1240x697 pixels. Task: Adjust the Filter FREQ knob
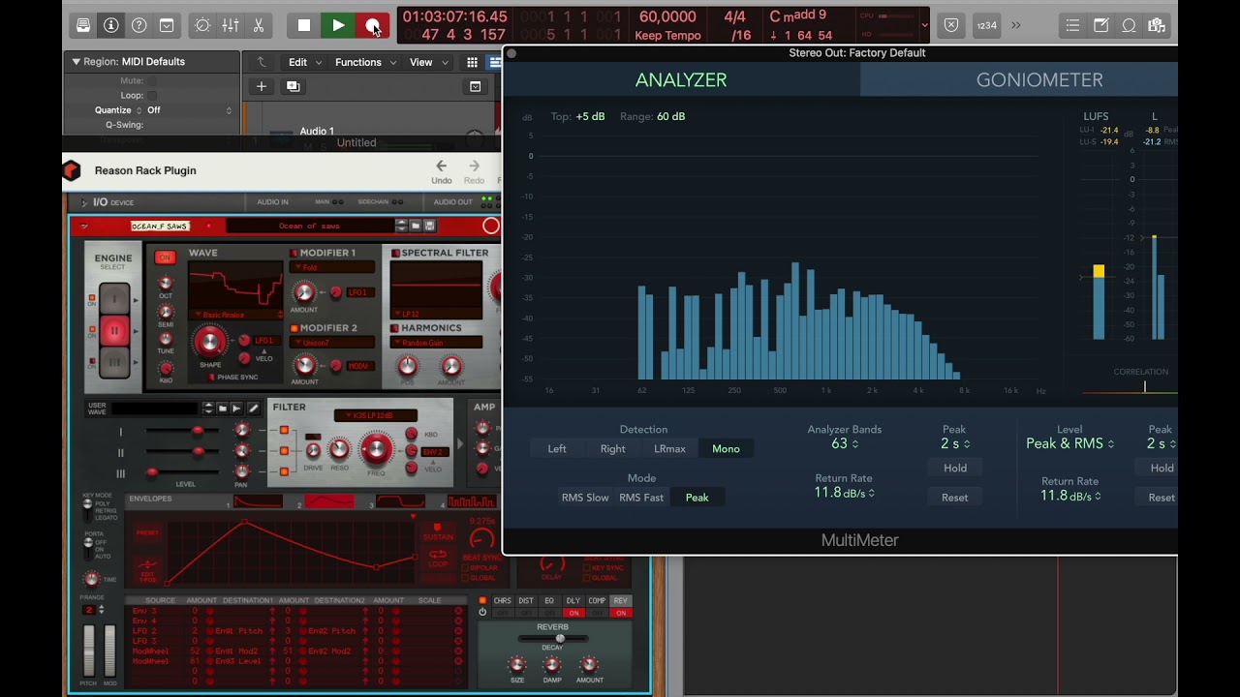pos(376,449)
